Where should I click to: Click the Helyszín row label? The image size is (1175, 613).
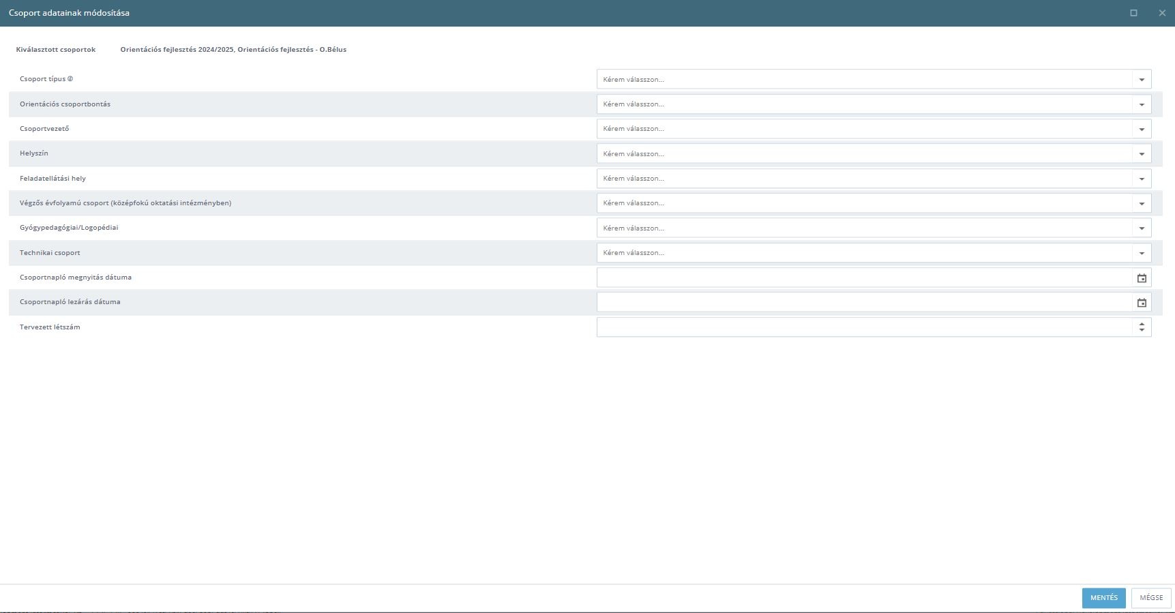pos(34,153)
